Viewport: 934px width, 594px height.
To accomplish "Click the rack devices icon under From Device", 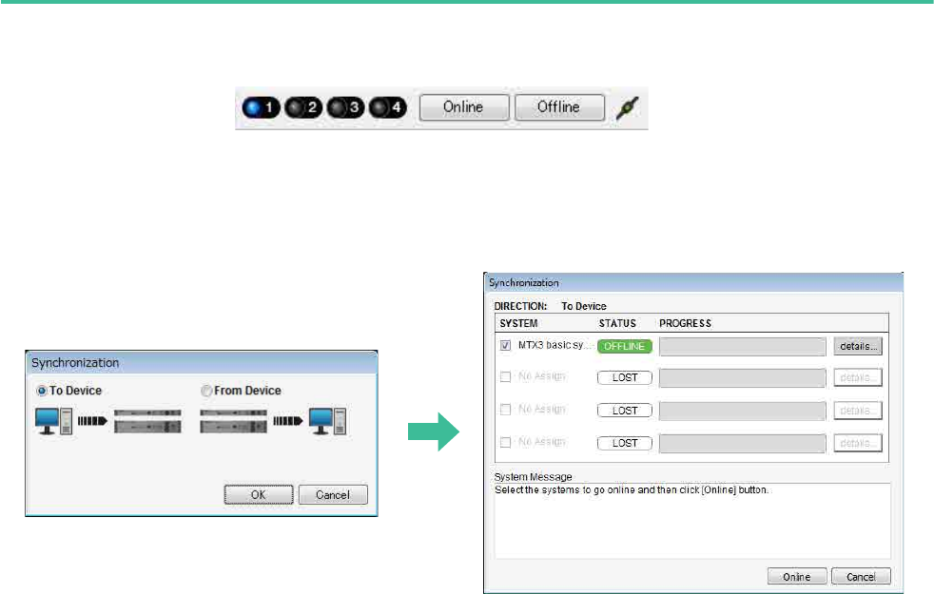I will [234, 421].
